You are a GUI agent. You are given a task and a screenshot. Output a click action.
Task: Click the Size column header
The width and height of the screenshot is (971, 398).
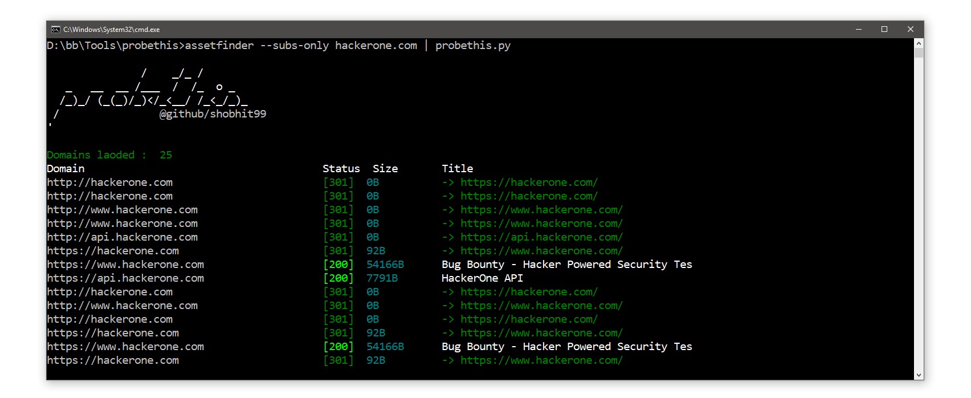coord(385,169)
